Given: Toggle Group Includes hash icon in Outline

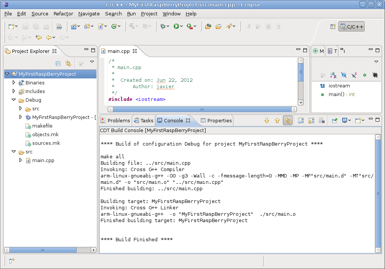Looking at the screenshot, I should pyautogui.click(x=375, y=75).
